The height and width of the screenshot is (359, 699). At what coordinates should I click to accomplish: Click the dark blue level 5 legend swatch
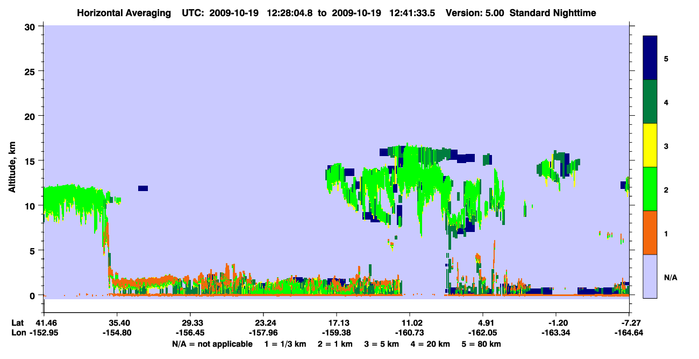click(650, 58)
